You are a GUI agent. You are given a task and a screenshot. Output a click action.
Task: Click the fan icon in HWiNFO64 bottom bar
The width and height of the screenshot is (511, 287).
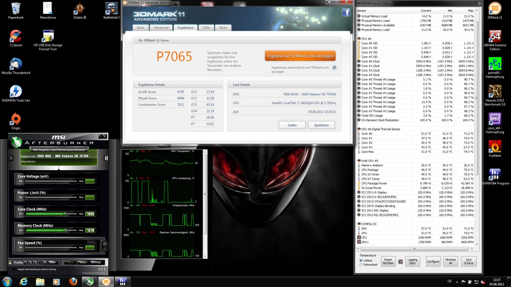click(401, 261)
